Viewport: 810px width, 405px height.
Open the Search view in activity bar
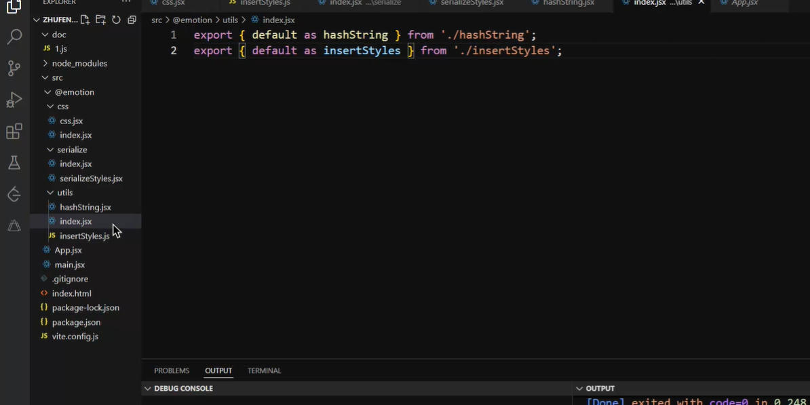point(14,37)
